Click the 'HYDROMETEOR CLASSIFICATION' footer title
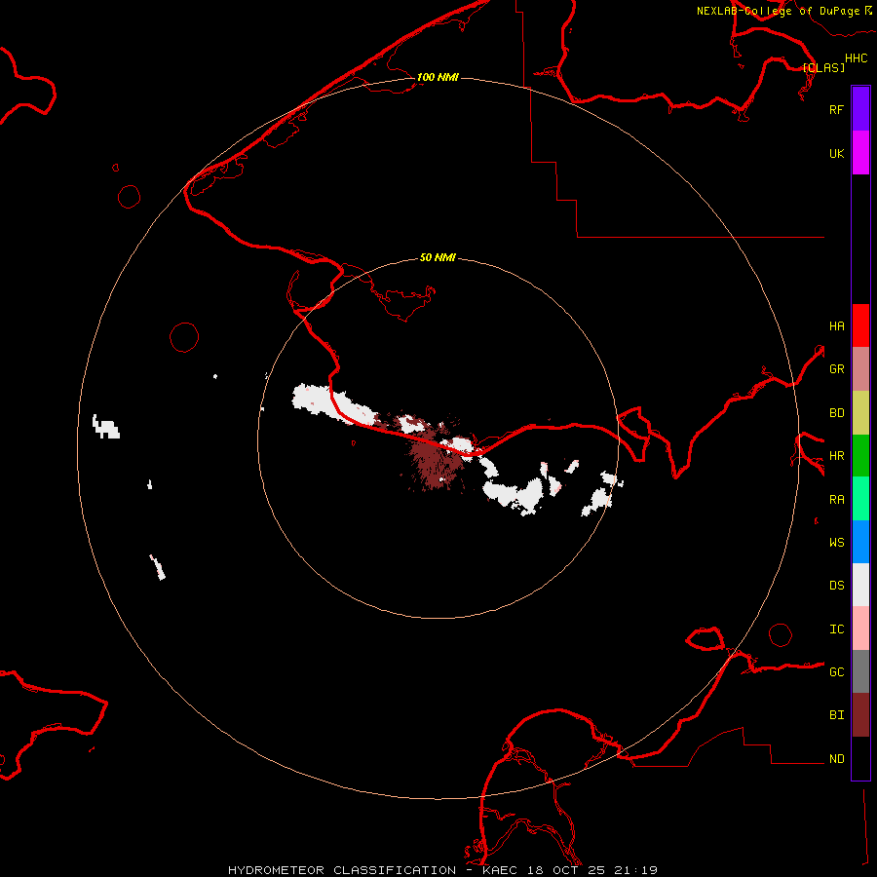The height and width of the screenshot is (877, 877). pos(342,870)
